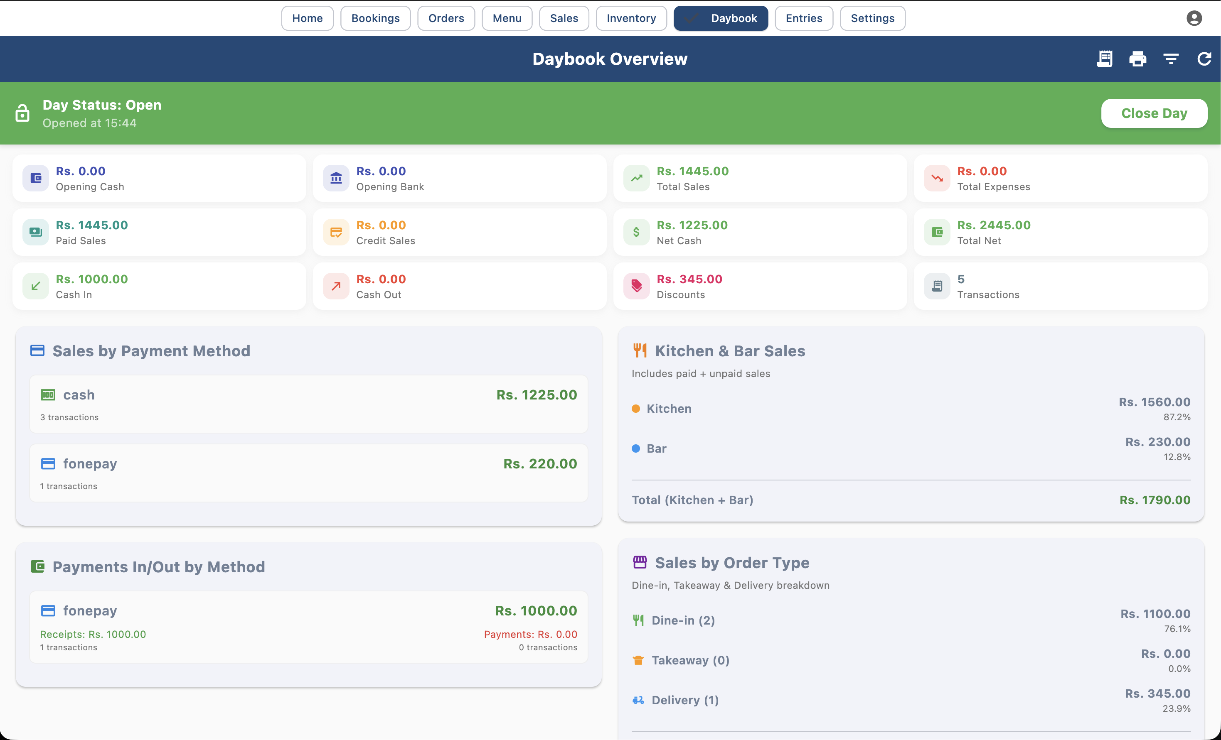Open the filter icon in header
Image resolution: width=1221 pixels, height=740 pixels.
(1171, 59)
